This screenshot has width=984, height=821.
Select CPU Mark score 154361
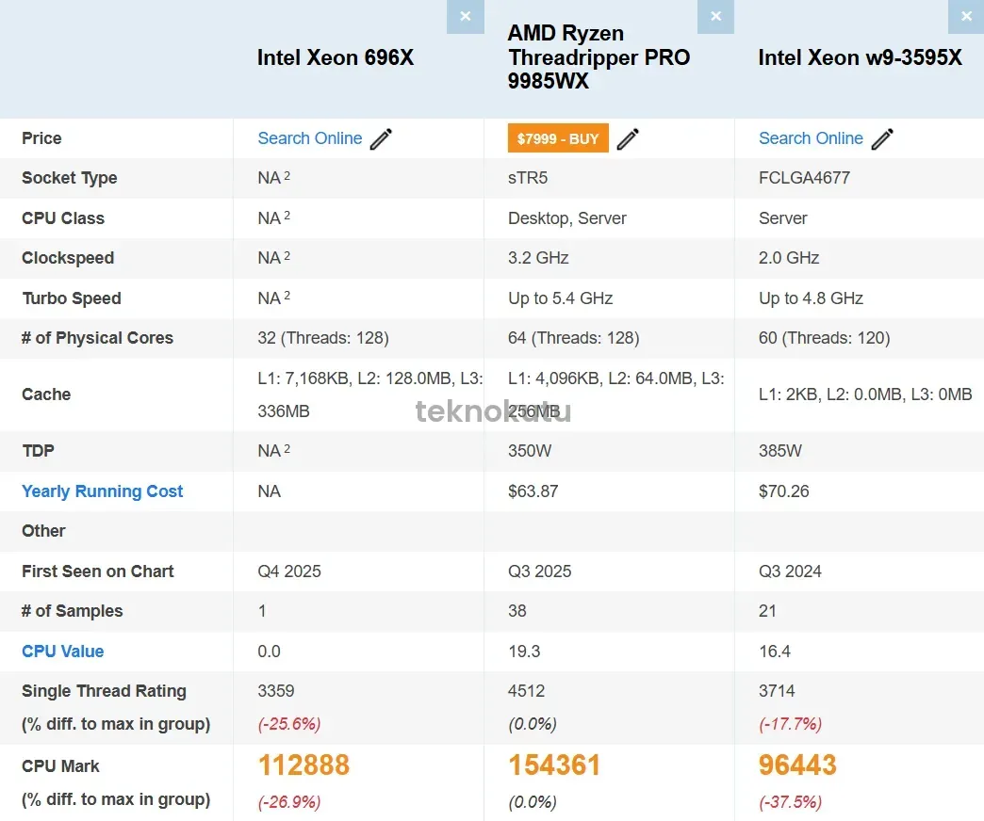(555, 765)
